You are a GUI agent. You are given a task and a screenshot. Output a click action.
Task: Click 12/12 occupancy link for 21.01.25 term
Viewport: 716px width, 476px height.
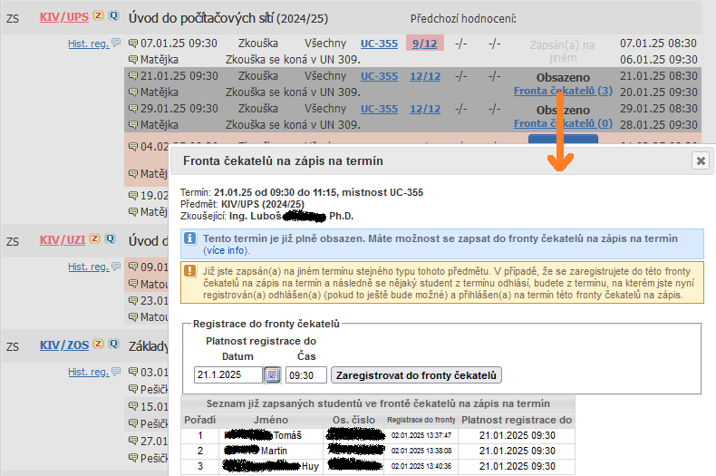point(425,76)
